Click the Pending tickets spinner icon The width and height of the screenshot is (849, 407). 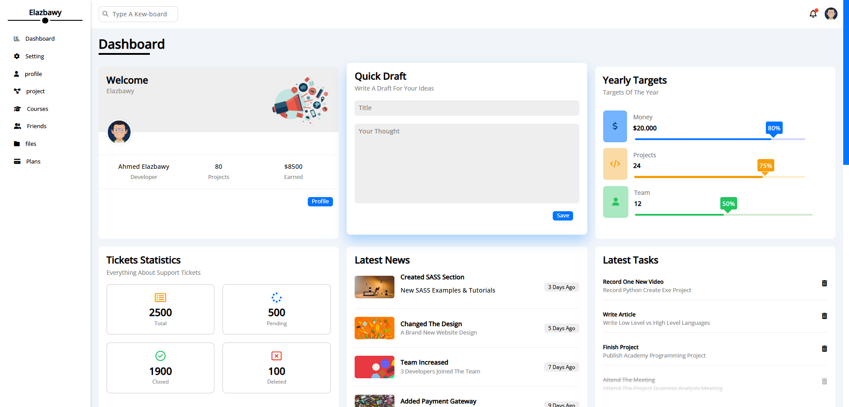coord(277,297)
